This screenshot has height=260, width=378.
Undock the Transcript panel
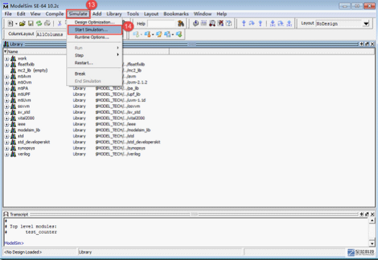pos(367,214)
